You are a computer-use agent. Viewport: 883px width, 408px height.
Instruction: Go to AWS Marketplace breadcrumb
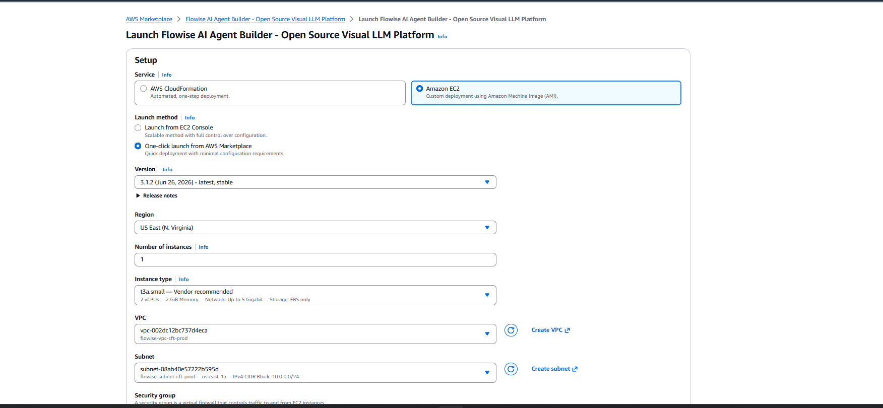149,19
